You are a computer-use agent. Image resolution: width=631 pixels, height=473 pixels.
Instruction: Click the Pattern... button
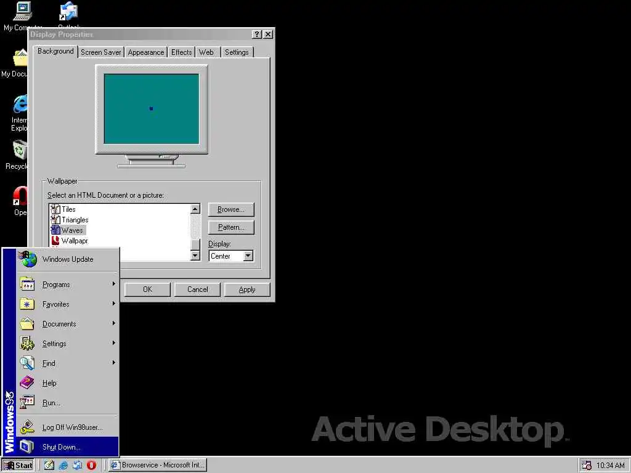(231, 227)
